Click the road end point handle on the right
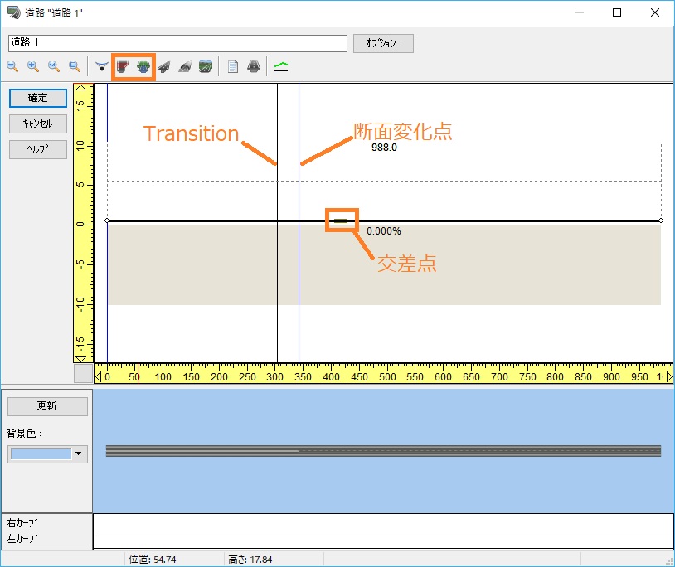Image resolution: width=675 pixels, height=567 pixels. (x=661, y=220)
